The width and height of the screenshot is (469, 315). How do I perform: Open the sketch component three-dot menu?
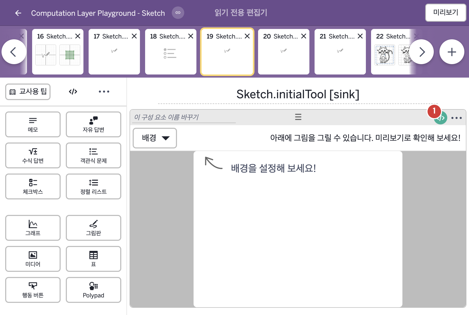pos(457,118)
